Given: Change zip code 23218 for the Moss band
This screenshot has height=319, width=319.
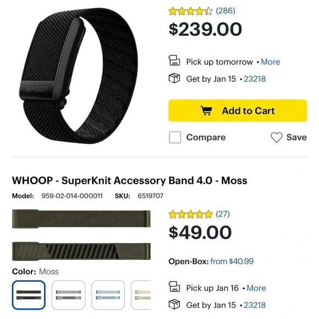Looking at the screenshot, I should pyautogui.click(x=255, y=305).
